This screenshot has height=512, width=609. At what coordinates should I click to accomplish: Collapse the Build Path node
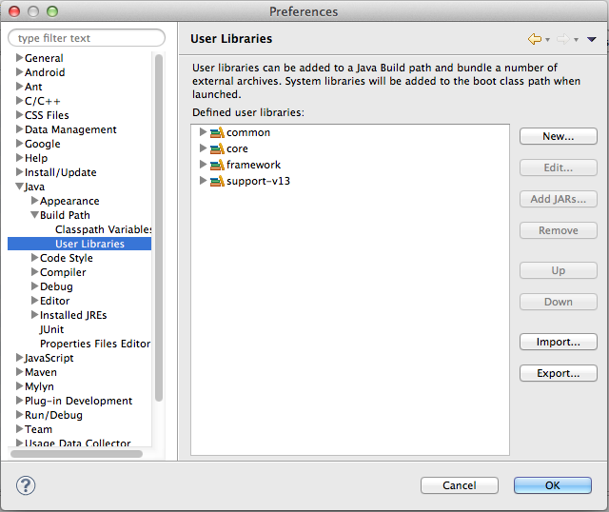34,215
